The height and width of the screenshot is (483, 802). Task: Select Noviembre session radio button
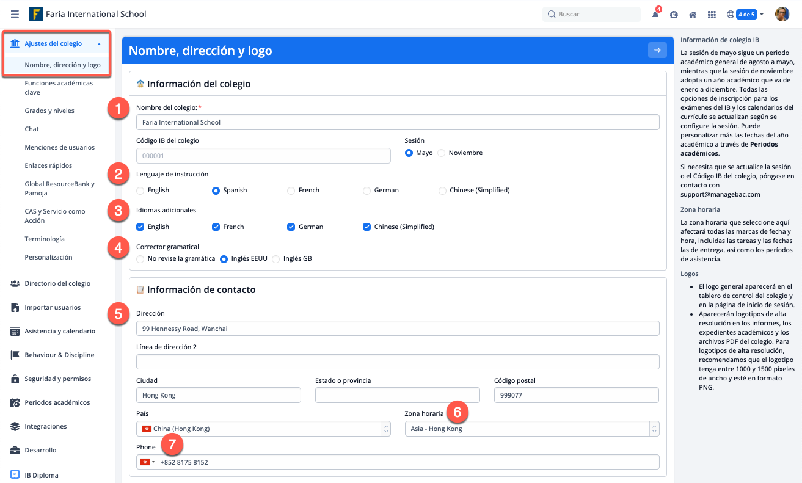tap(442, 153)
